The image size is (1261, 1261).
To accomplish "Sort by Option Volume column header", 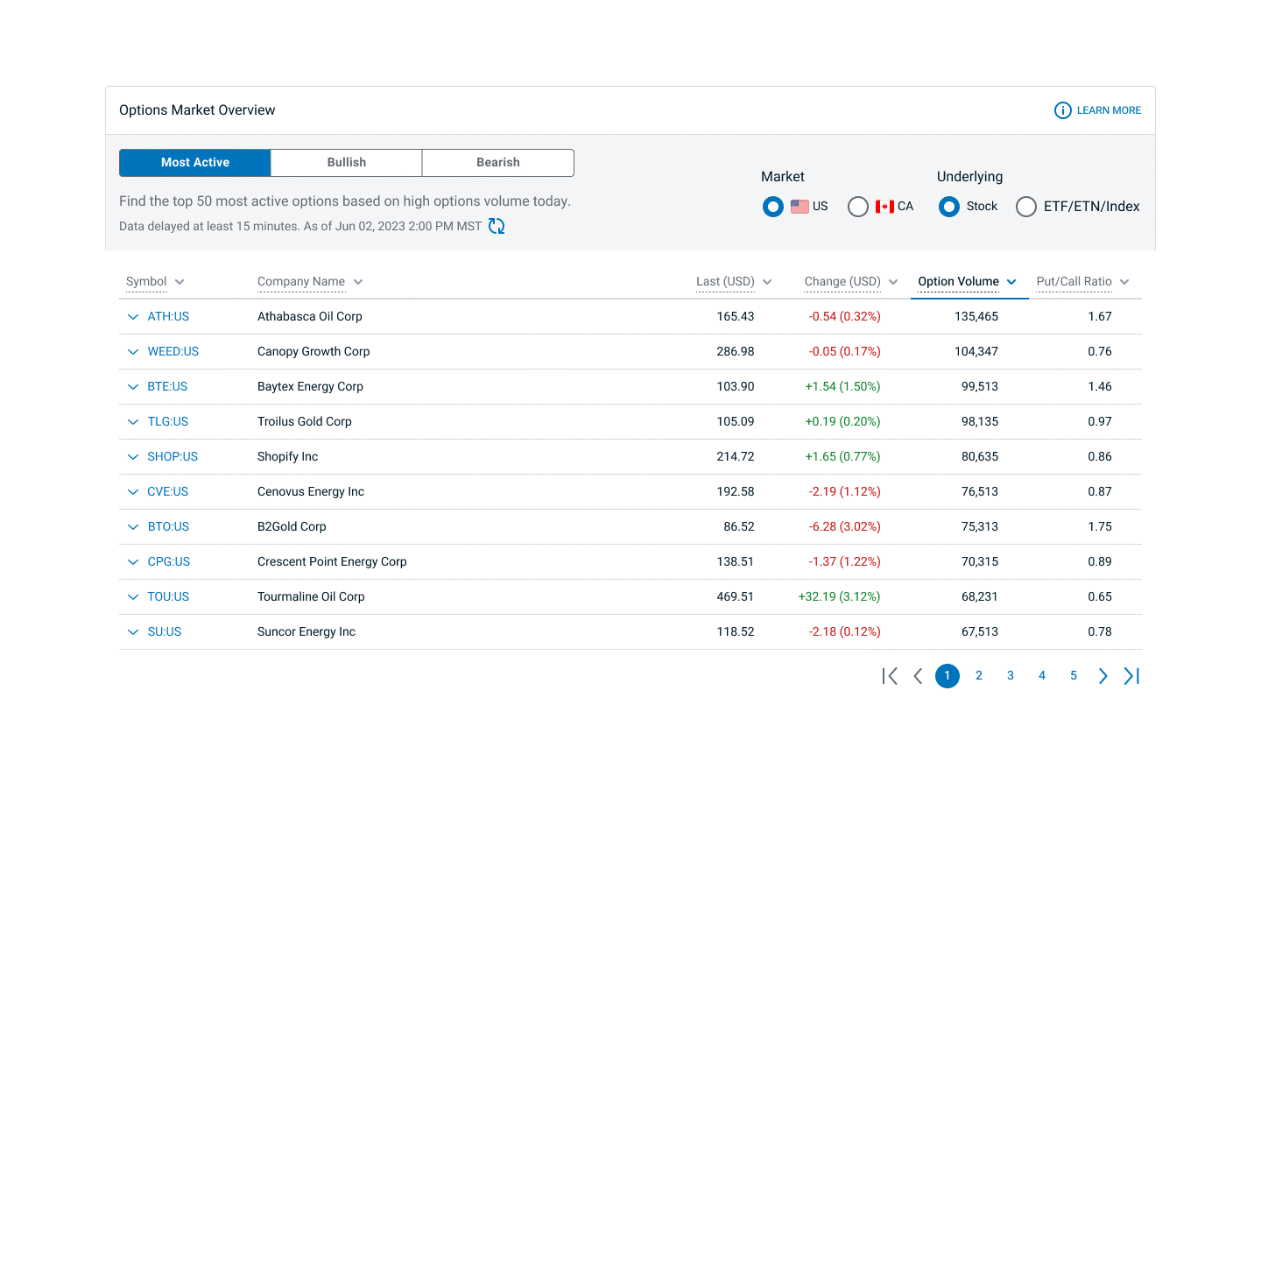I will (958, 282).
